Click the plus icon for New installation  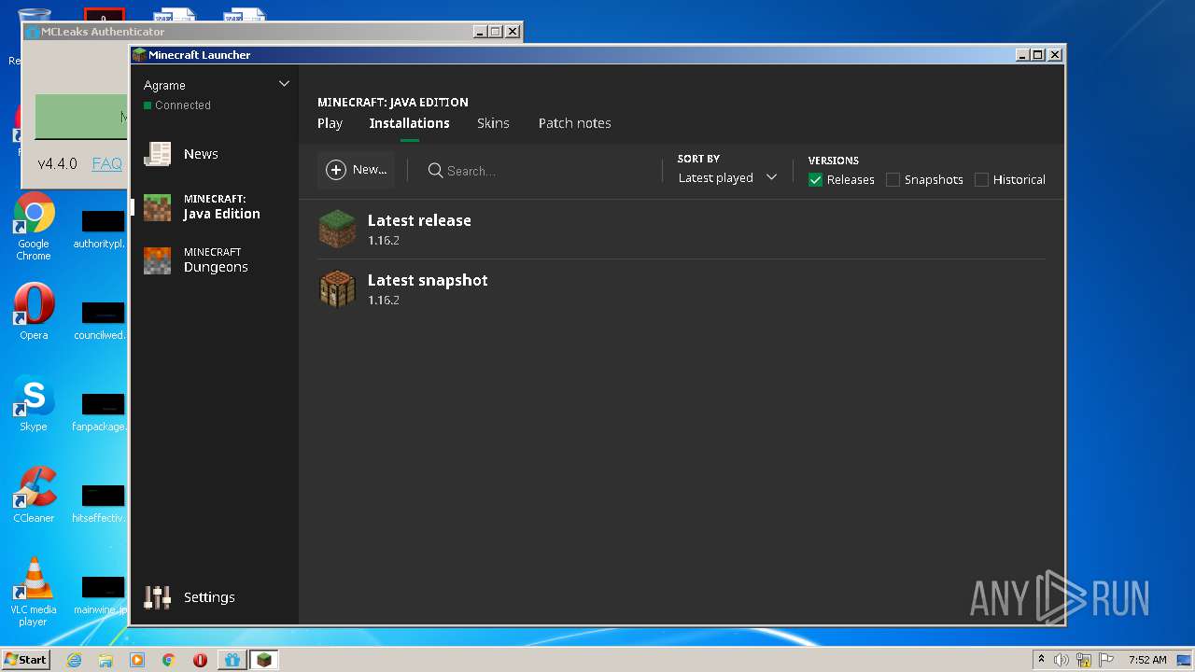click(335, 170)
